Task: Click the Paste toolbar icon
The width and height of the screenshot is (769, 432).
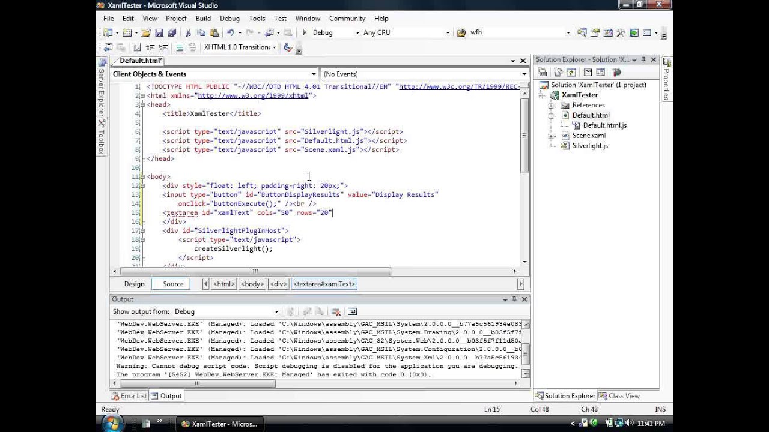Action: coord(214,32)
